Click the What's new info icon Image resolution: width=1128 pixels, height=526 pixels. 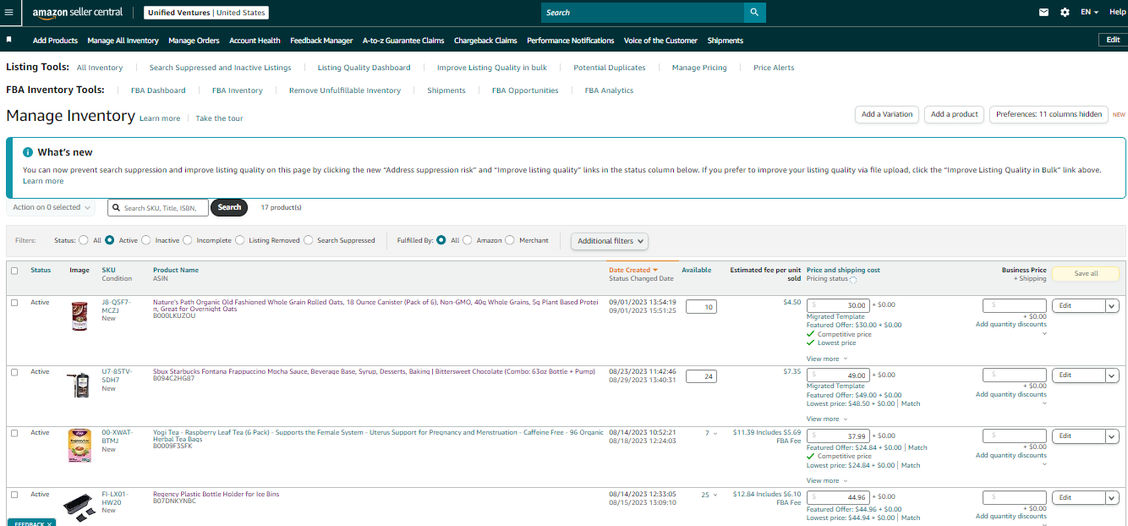(x=28, y=152)
